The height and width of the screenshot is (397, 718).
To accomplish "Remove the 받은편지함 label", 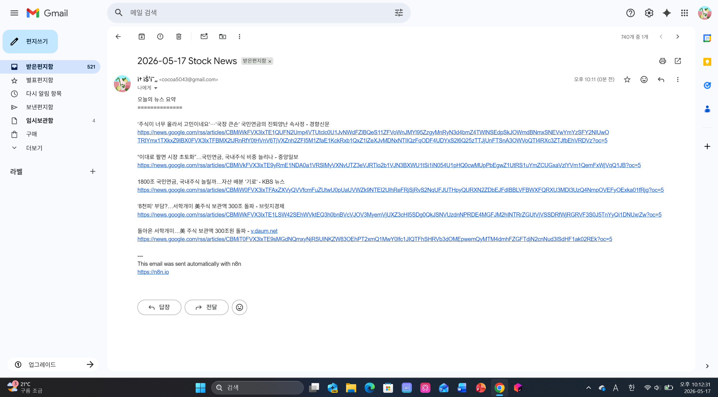I will [x=270, y=61].
